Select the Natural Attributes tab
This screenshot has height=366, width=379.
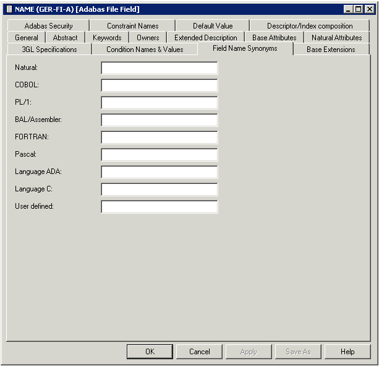click(x=336, y=38)
